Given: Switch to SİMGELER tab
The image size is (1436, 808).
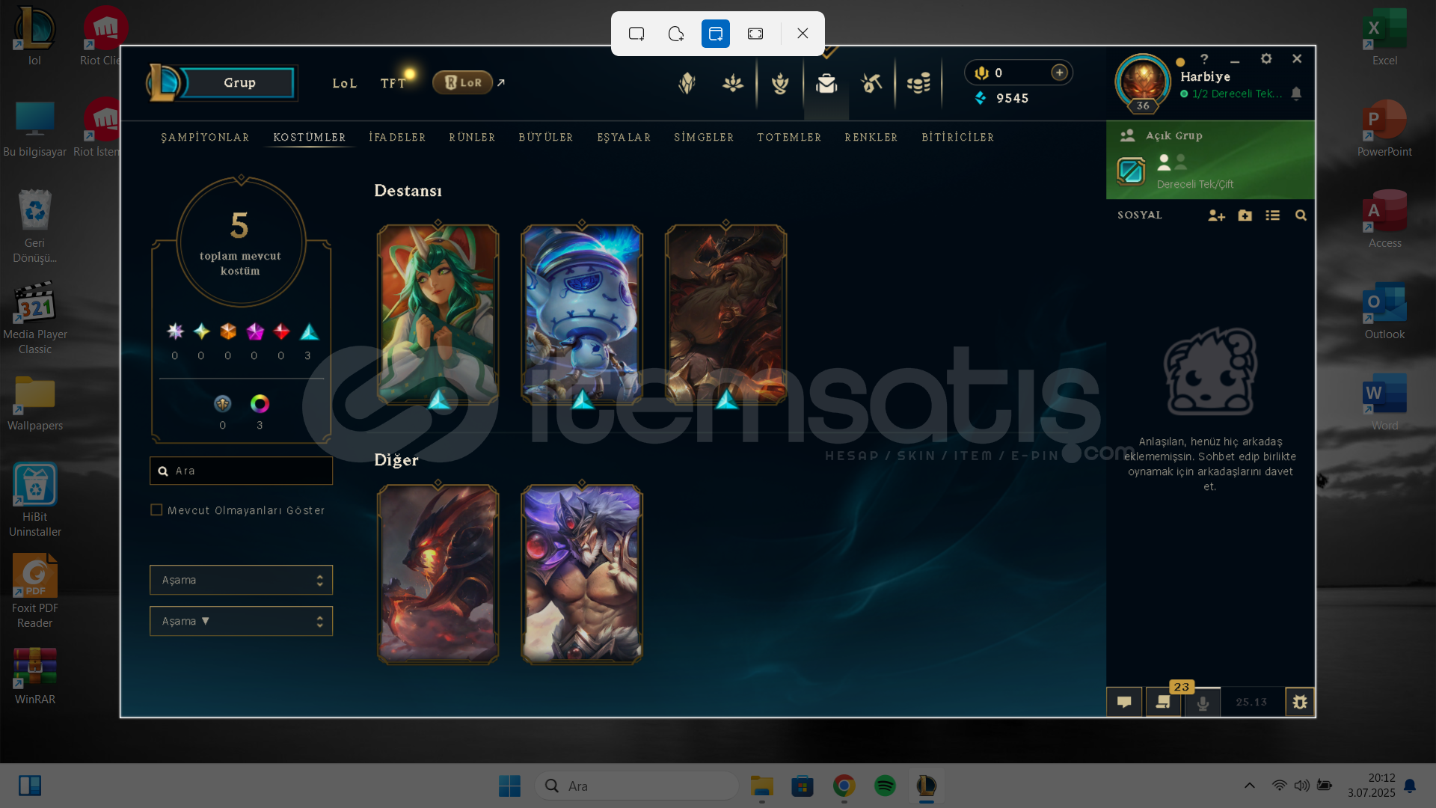Looking at the screenshot, I should (704, 138).
